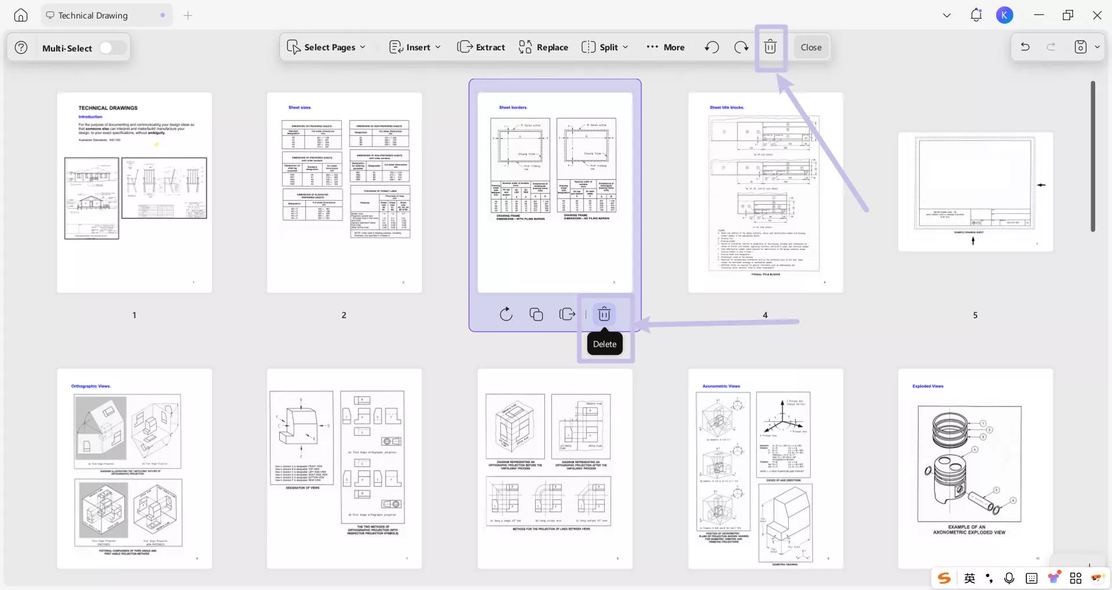
Task: Open the Select Pages dropdown
Action: pyautogui.click(x=327, y=47)
